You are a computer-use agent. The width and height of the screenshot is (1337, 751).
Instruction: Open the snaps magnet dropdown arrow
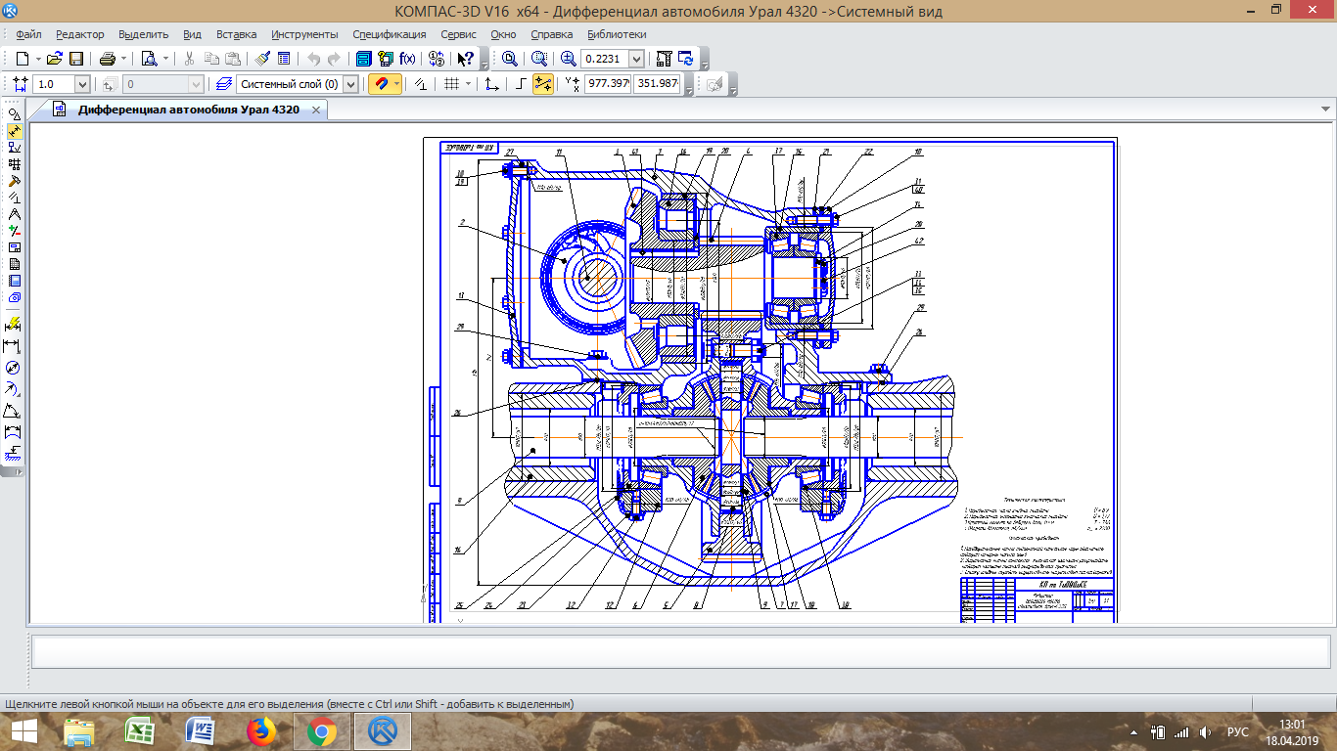click(396, 84)
